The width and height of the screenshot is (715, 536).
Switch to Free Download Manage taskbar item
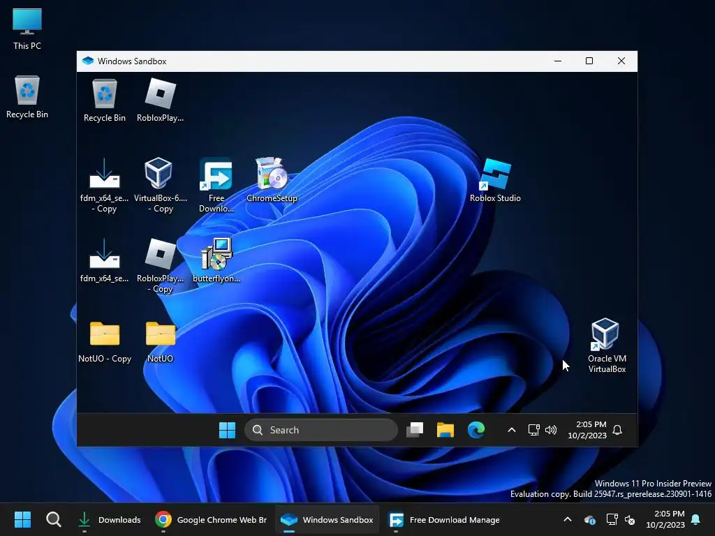pyautogui.click(x=443, y=519)
